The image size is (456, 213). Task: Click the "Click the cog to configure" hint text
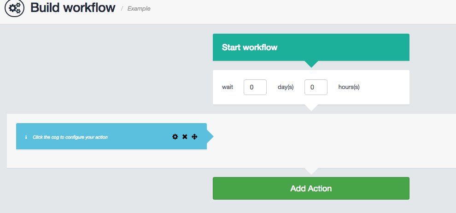point(70,137)
